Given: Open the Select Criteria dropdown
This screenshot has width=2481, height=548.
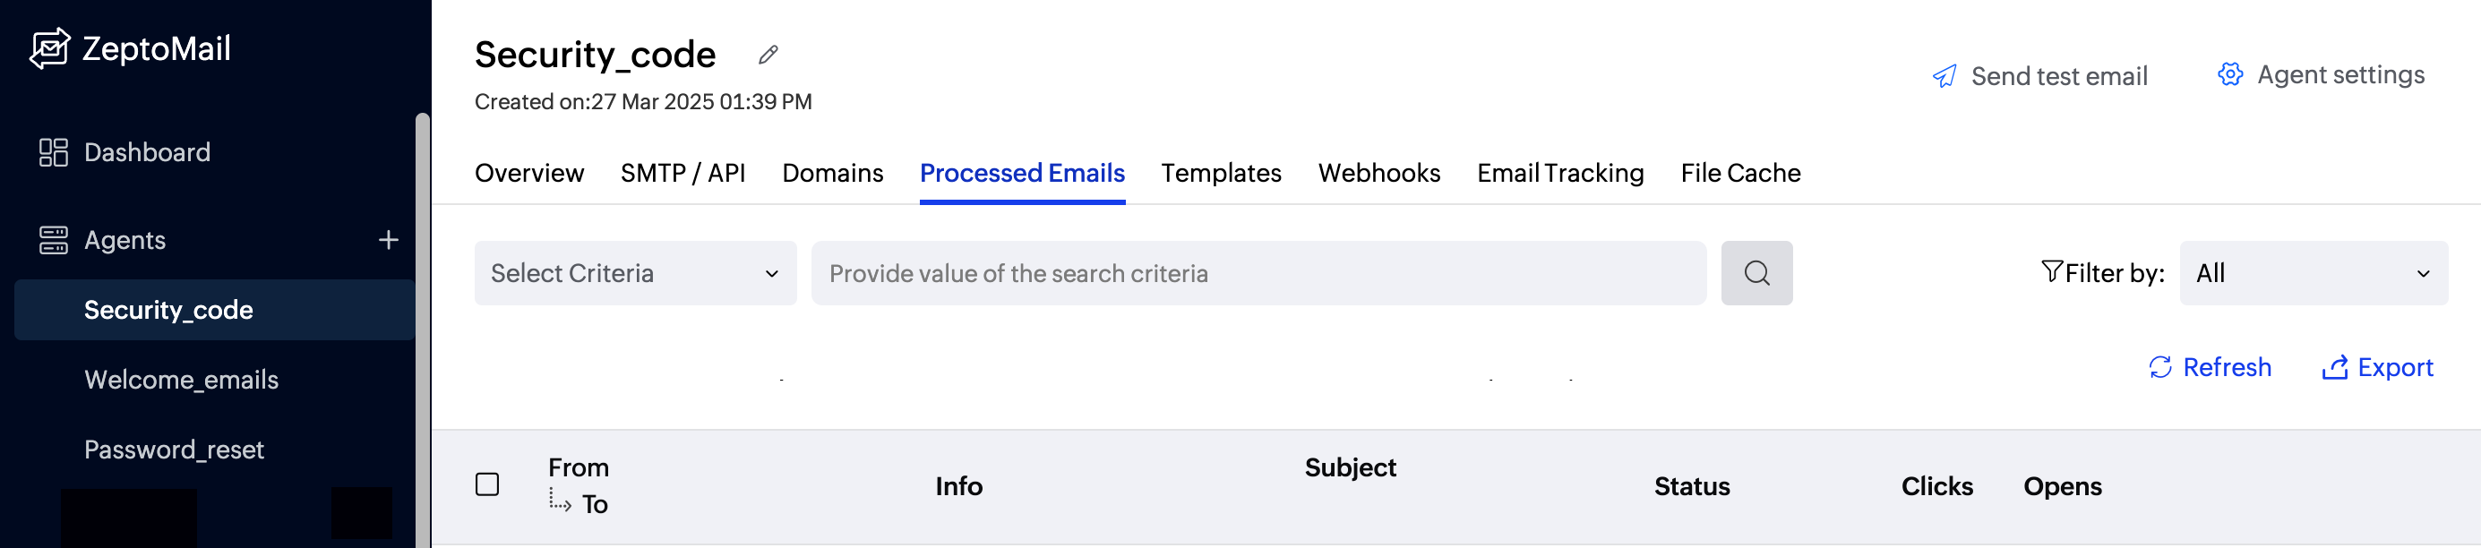Looking at the screenshot, I should click(634, 272).
